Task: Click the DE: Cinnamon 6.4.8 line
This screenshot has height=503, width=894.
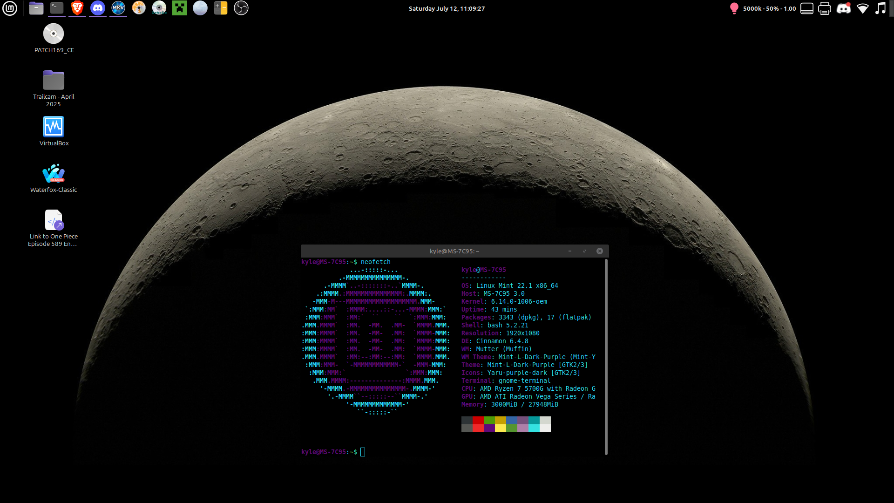Action: tap(495, 341)
